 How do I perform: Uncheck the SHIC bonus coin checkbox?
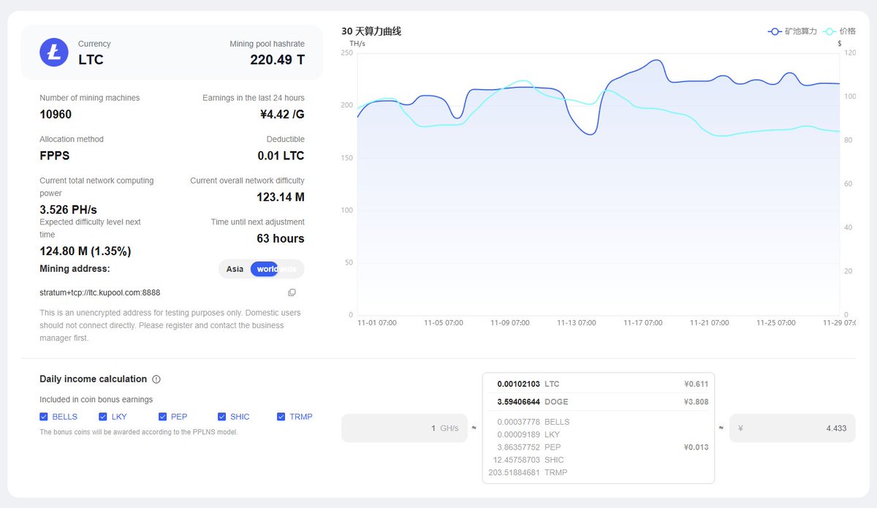point(222,417)
